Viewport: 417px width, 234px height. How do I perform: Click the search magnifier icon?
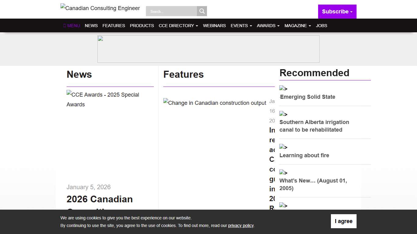[x=201, y=11]
